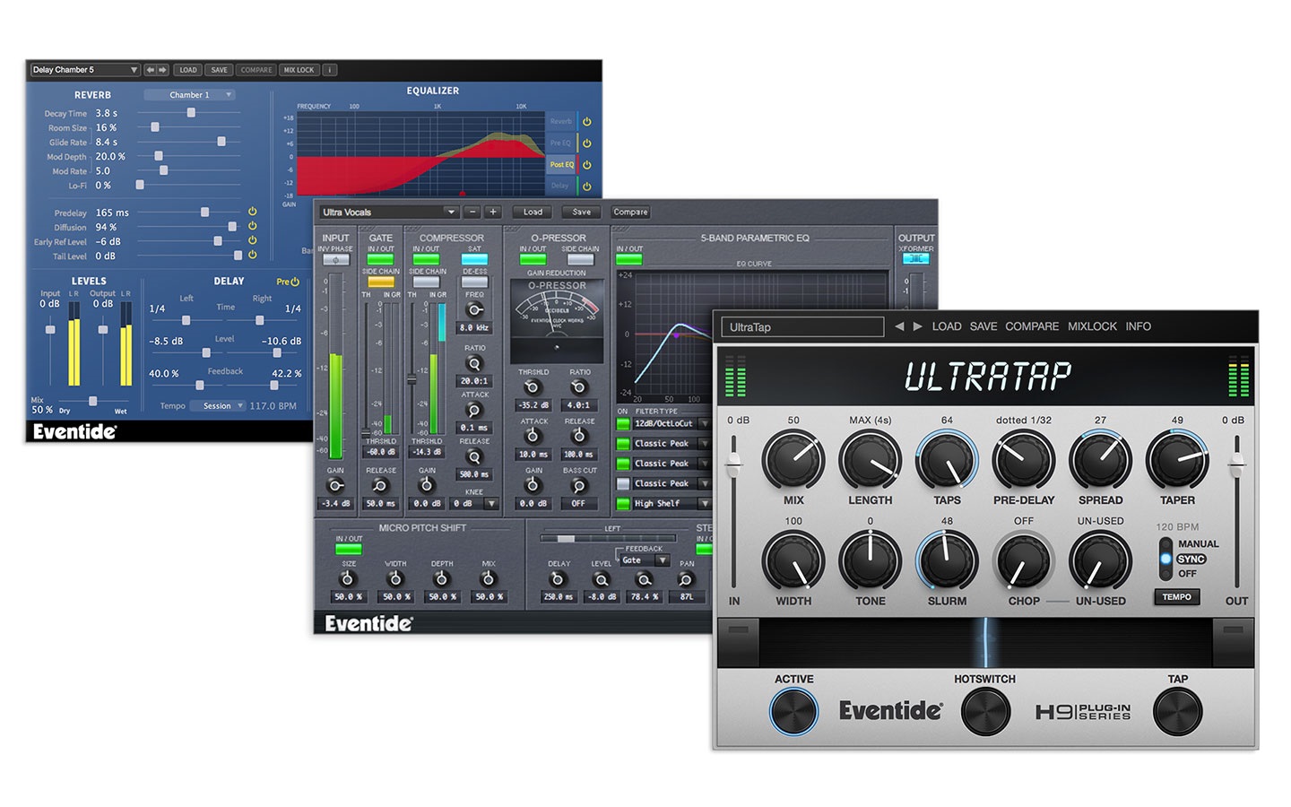The width and height of the screenshot is (1291, 807).
Task: Click the Compare button on Ultra Vocals
Action: [629, 212]
